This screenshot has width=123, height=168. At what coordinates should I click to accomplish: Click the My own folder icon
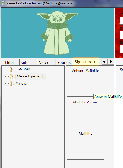point(12,84)
